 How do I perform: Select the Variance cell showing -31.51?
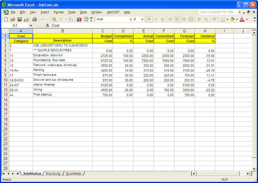(205, 66)
